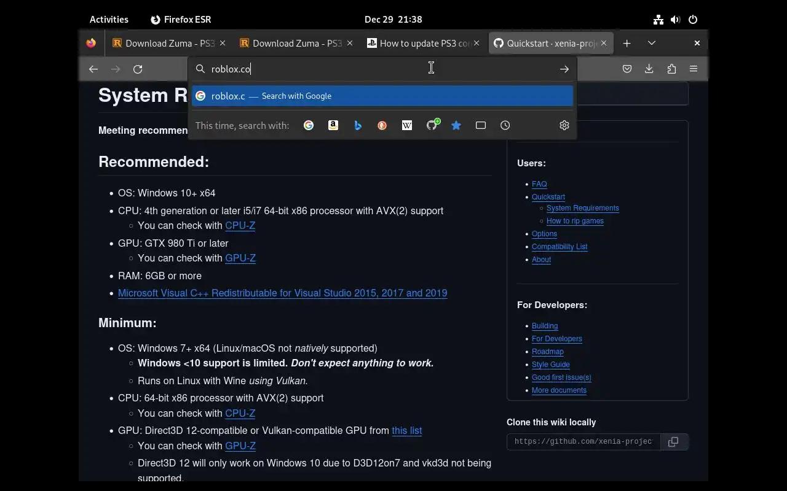This screenshot has width=787, height=491.
Task: Open the About sidebar link
Action: [x=541, y=260]
